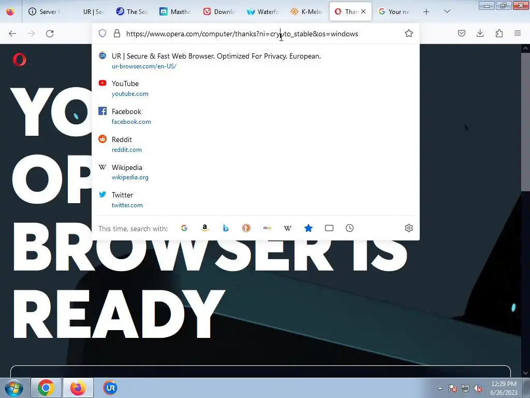530x398 pixels.
Task: Open UR Browser from taskbar
Action: (110, 388)
